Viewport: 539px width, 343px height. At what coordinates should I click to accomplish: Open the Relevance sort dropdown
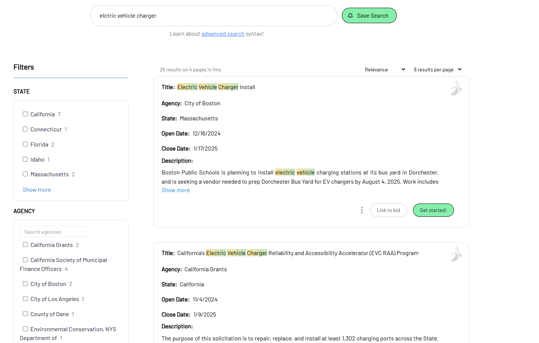tap(385, 70)
